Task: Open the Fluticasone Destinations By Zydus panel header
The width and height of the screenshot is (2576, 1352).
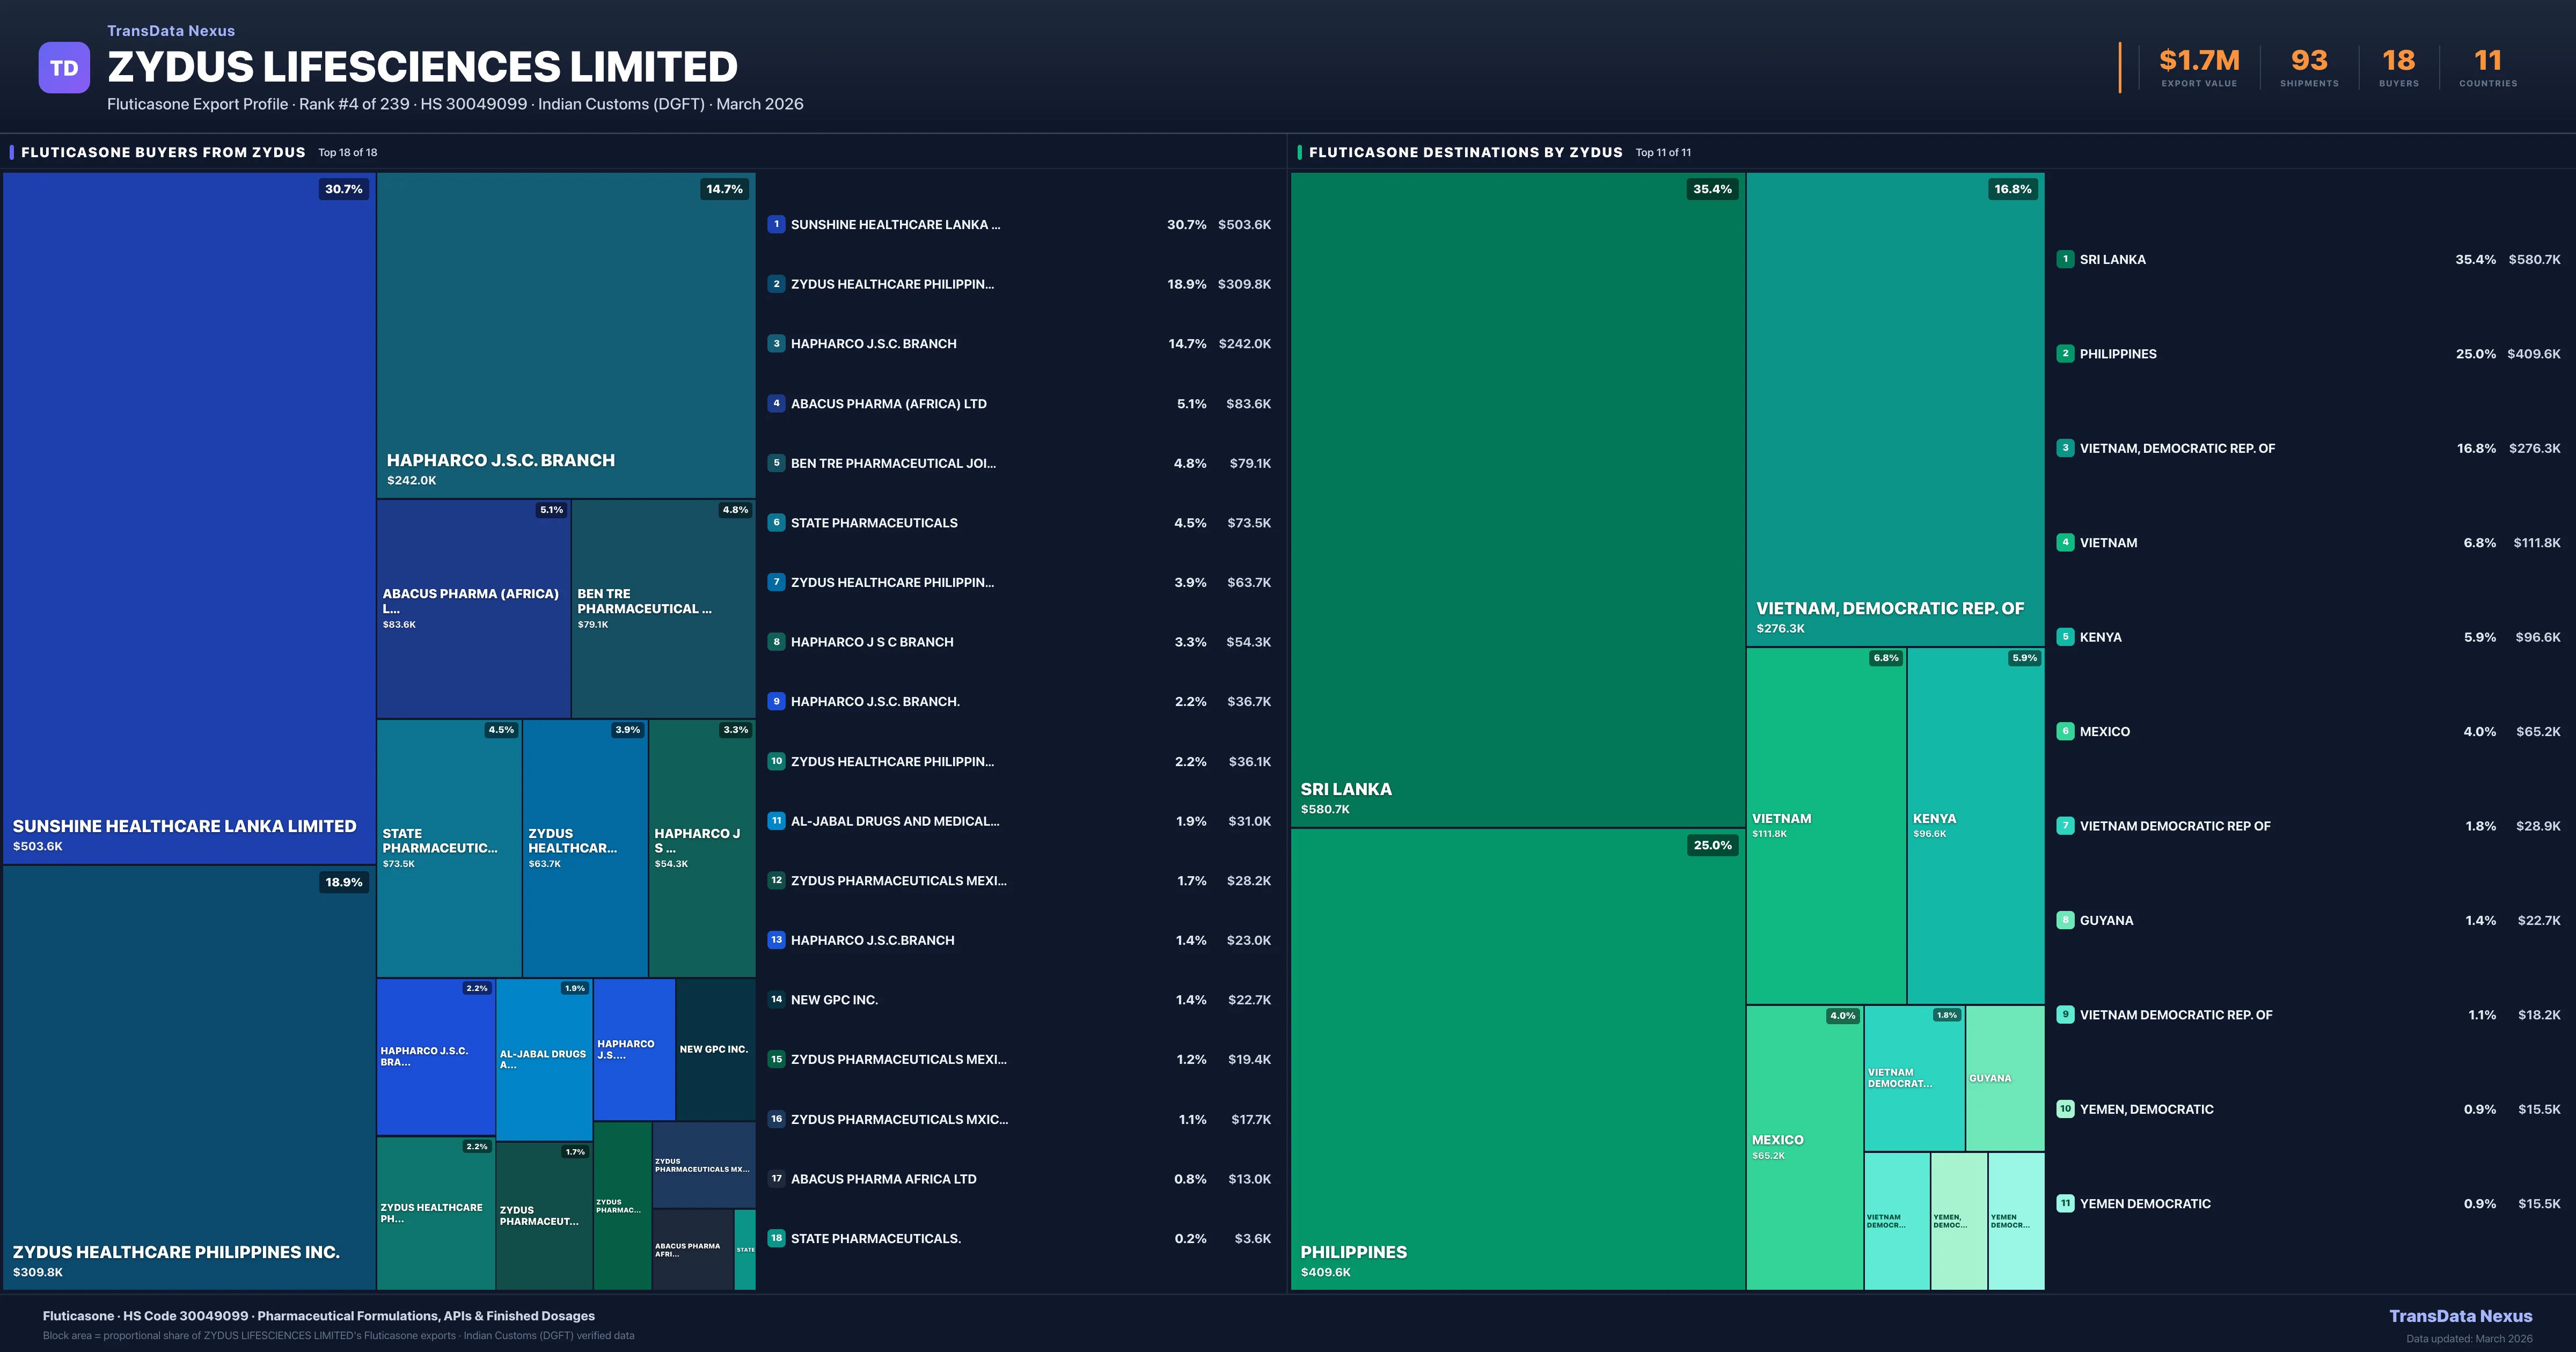Action: point(1465,152)
